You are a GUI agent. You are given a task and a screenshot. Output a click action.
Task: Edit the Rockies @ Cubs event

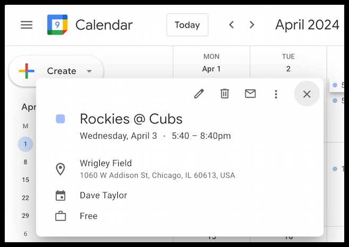[x=199, y=94]
